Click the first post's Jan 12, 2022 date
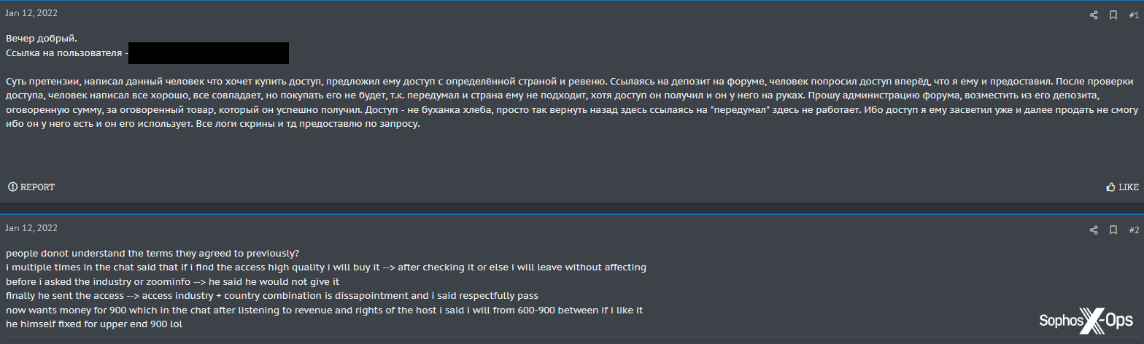1144x344 pixels. click(31, 13)
